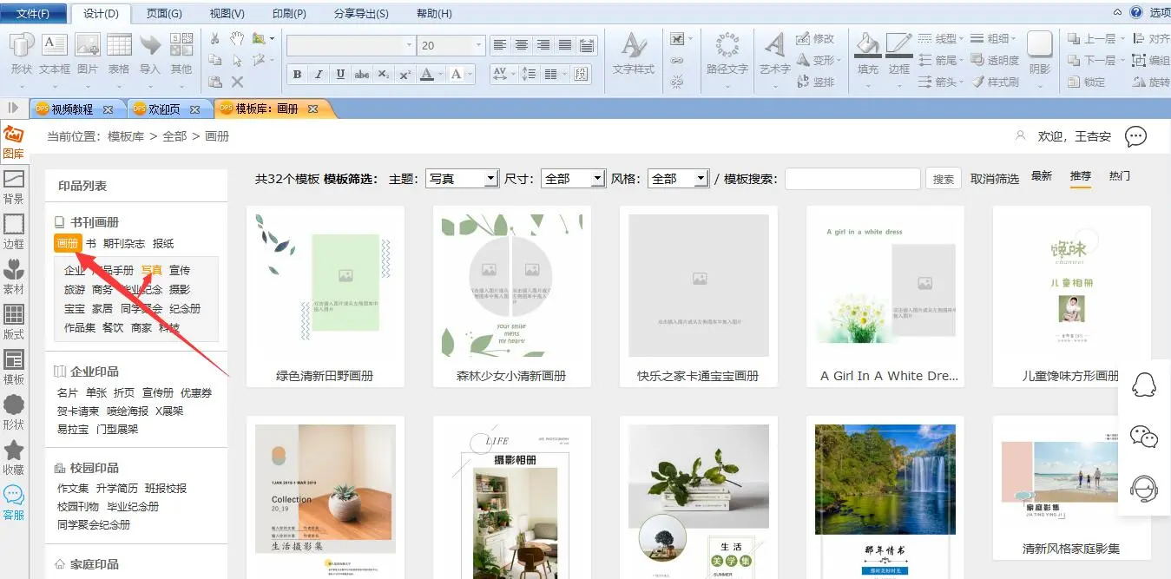Image resolution: width=1171 pixels, height=579 pixels.
Task: Click the WeChat floating contact icon
Action: pos(1144,438)
